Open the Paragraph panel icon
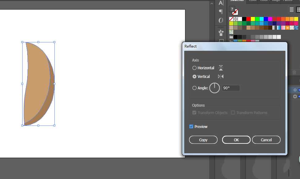The width and height of the screenshot is (300, 179). point(221,12)
